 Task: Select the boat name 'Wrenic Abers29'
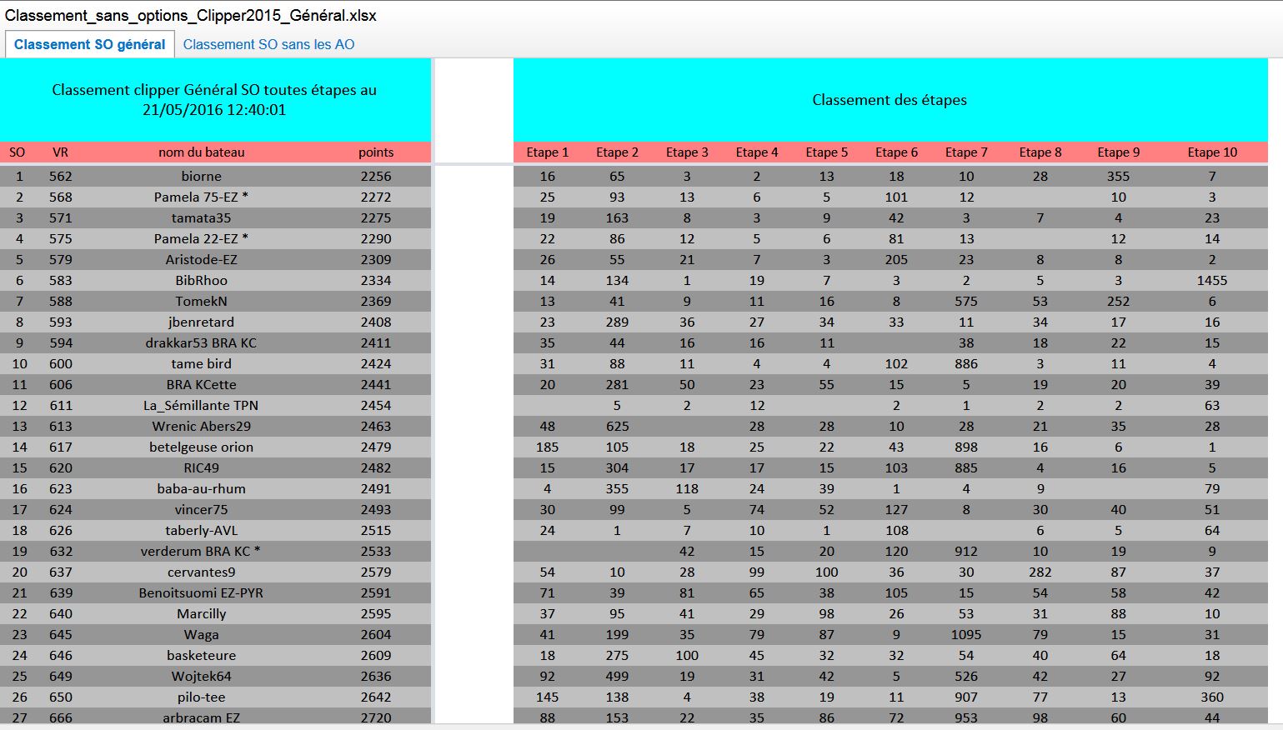[x=202, y=427]
